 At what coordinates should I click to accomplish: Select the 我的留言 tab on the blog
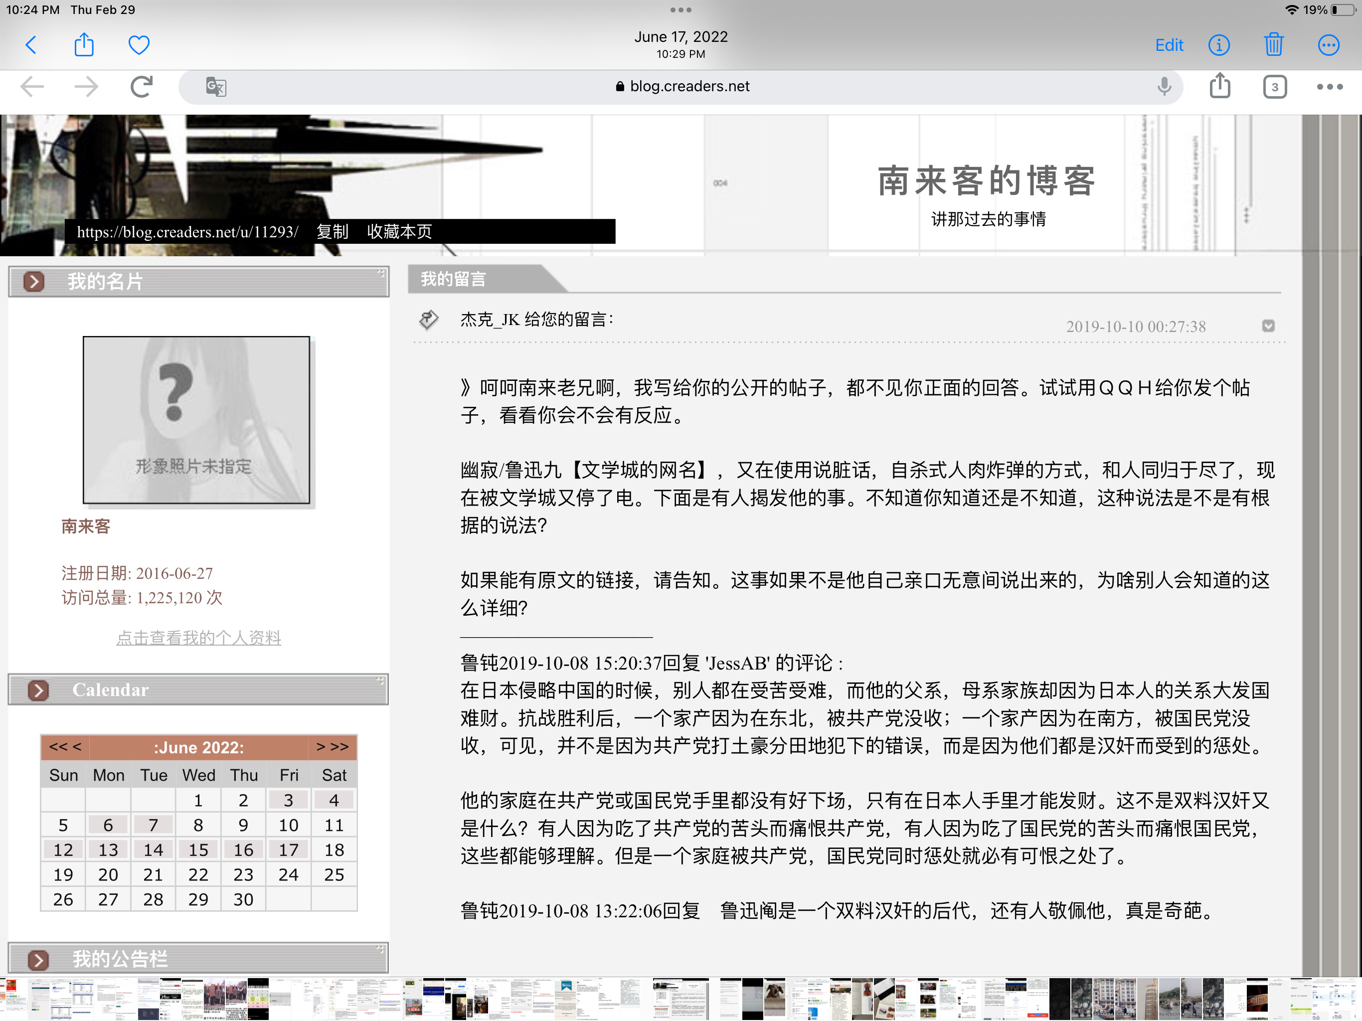453,280
